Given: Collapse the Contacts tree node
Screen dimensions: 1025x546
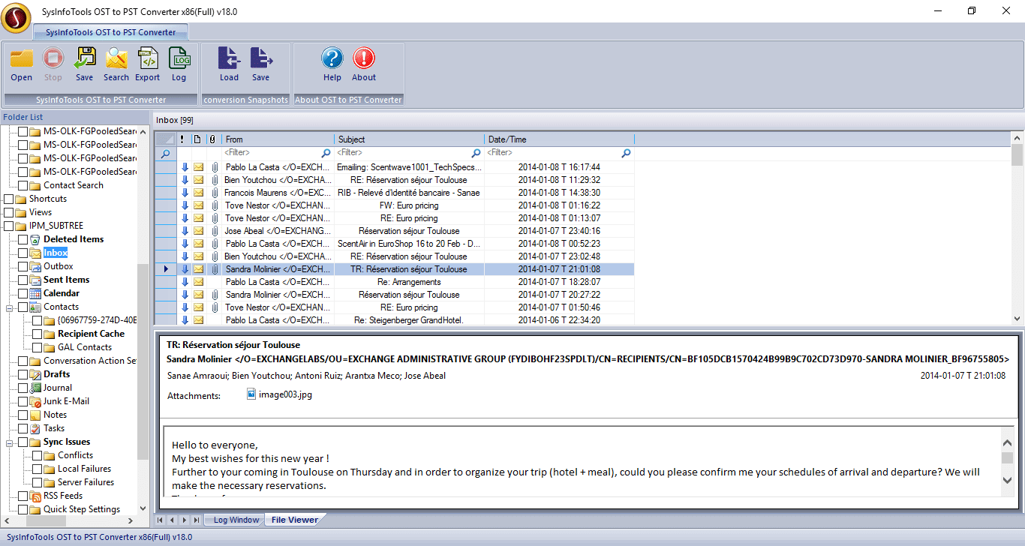Looking at the screenshot, I should [10, 307].
